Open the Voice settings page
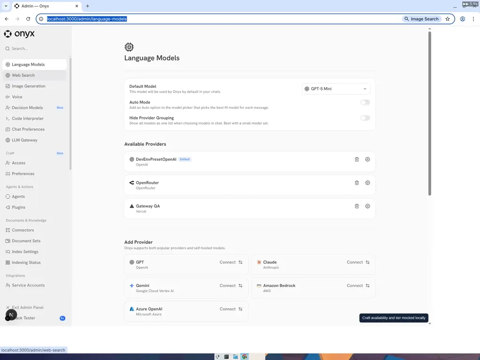The height and width of the screenshot is (360, 480). point(35,97)
